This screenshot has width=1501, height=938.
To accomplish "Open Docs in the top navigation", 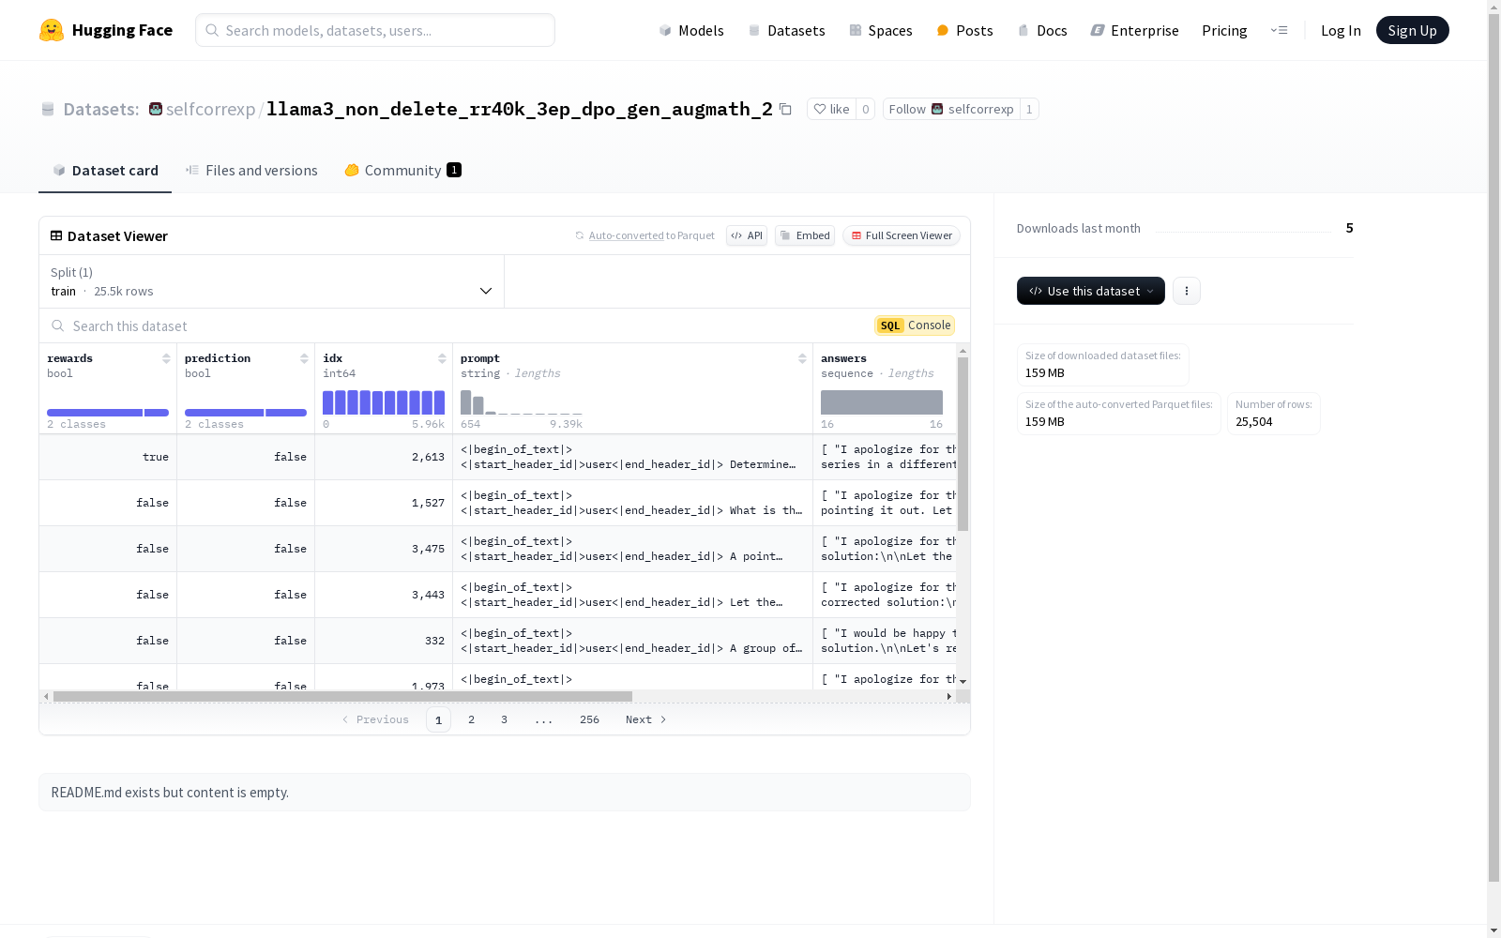I will tap(1042, 30).
